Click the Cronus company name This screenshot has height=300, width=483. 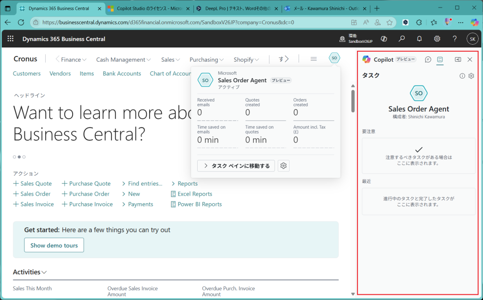(25, 59)
